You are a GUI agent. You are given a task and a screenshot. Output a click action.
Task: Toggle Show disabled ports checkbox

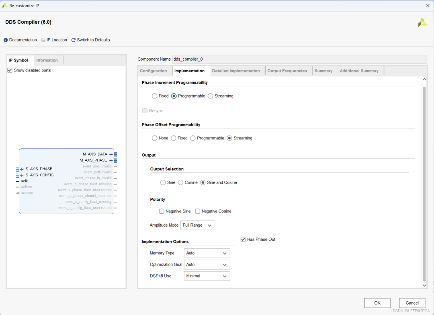click(x=10, y=70)
